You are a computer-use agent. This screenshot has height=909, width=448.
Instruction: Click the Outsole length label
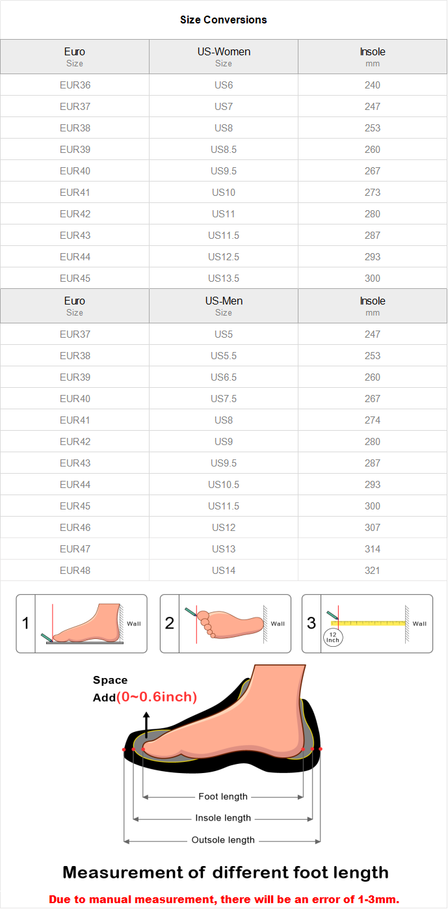tap(223, 840)
